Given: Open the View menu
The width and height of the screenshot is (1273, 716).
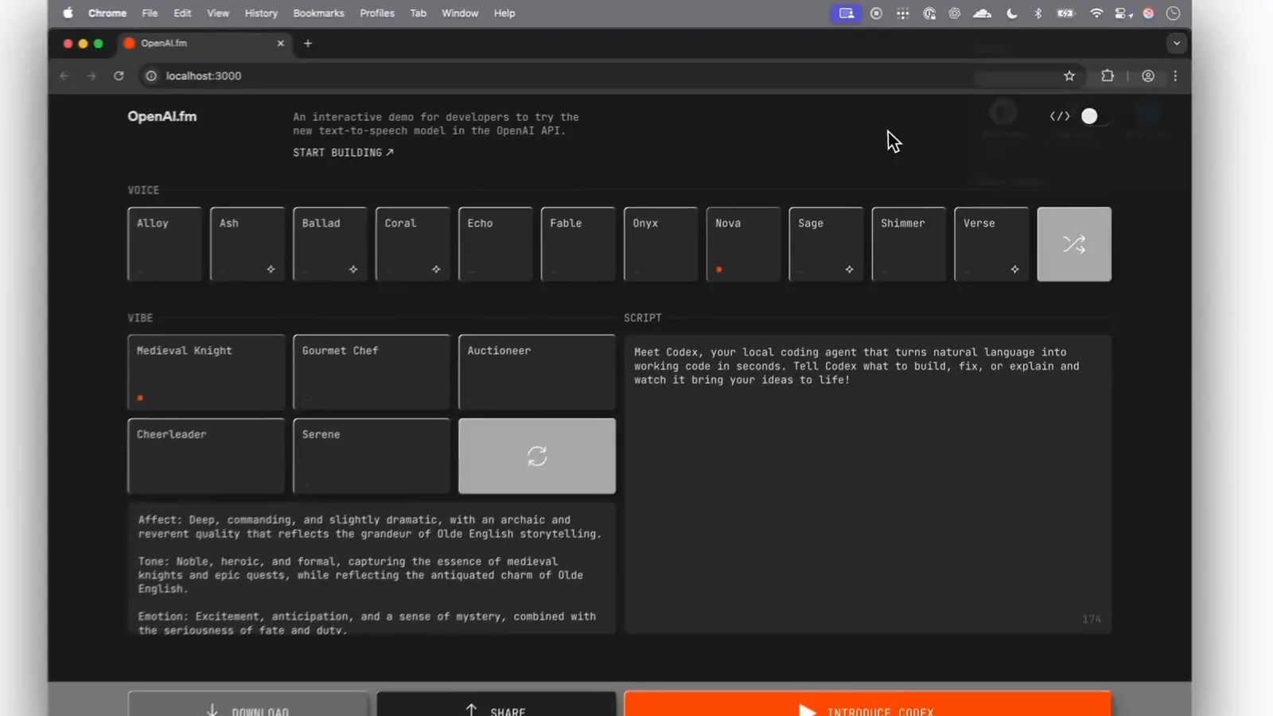Looking at the screenshot, I should [x=218, y=13].
